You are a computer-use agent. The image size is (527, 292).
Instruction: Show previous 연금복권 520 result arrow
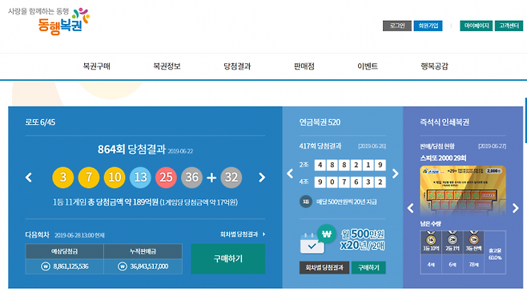pos(290,174)
